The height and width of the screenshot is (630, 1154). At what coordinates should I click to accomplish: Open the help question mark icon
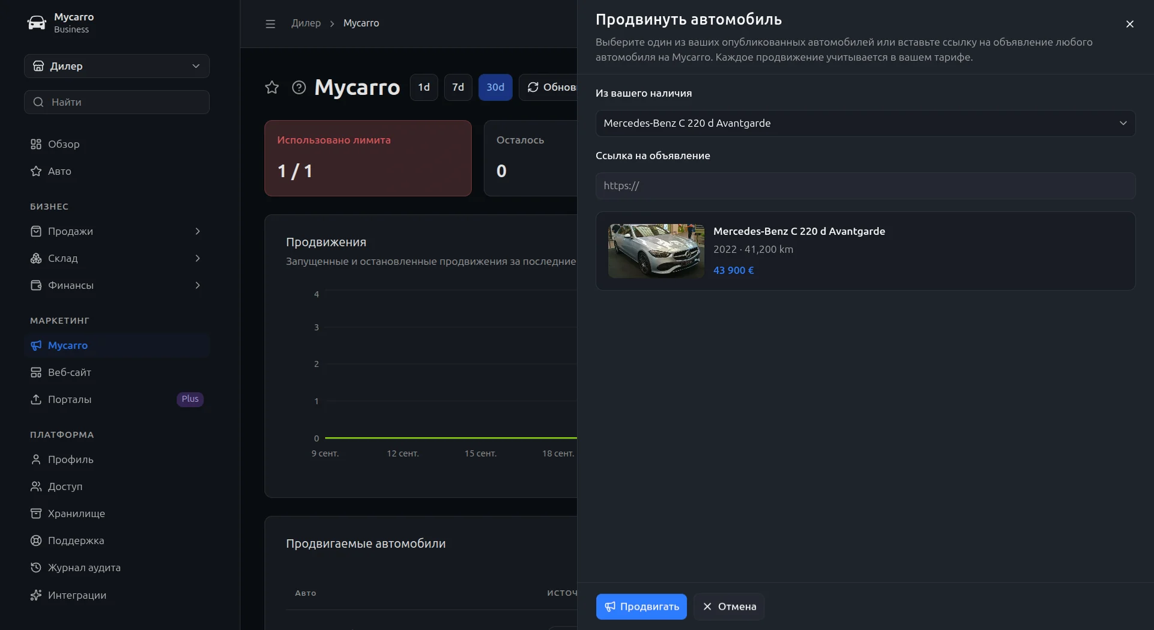pos(299,88)
